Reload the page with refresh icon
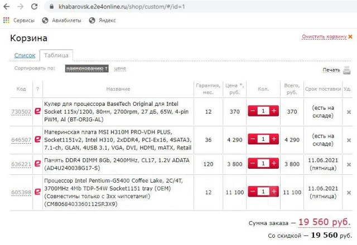Viewport: 357px width, 245px height. click(x=34, y=7)
